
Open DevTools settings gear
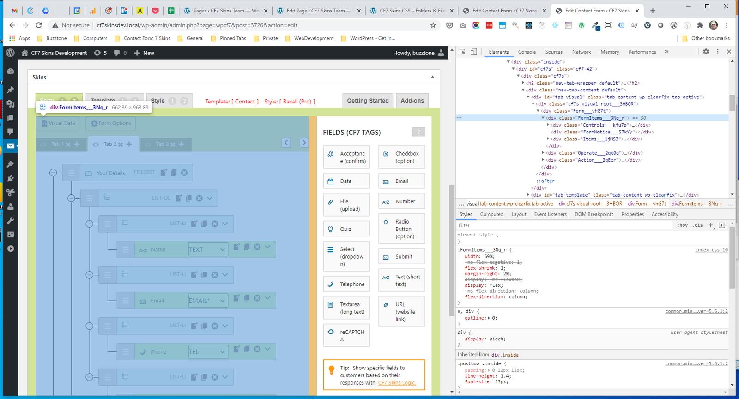click(x=706, y=52)
